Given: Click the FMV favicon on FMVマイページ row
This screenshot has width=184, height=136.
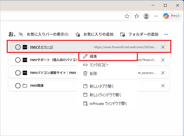Looking at the screenshot, I should tap(25, 47).
